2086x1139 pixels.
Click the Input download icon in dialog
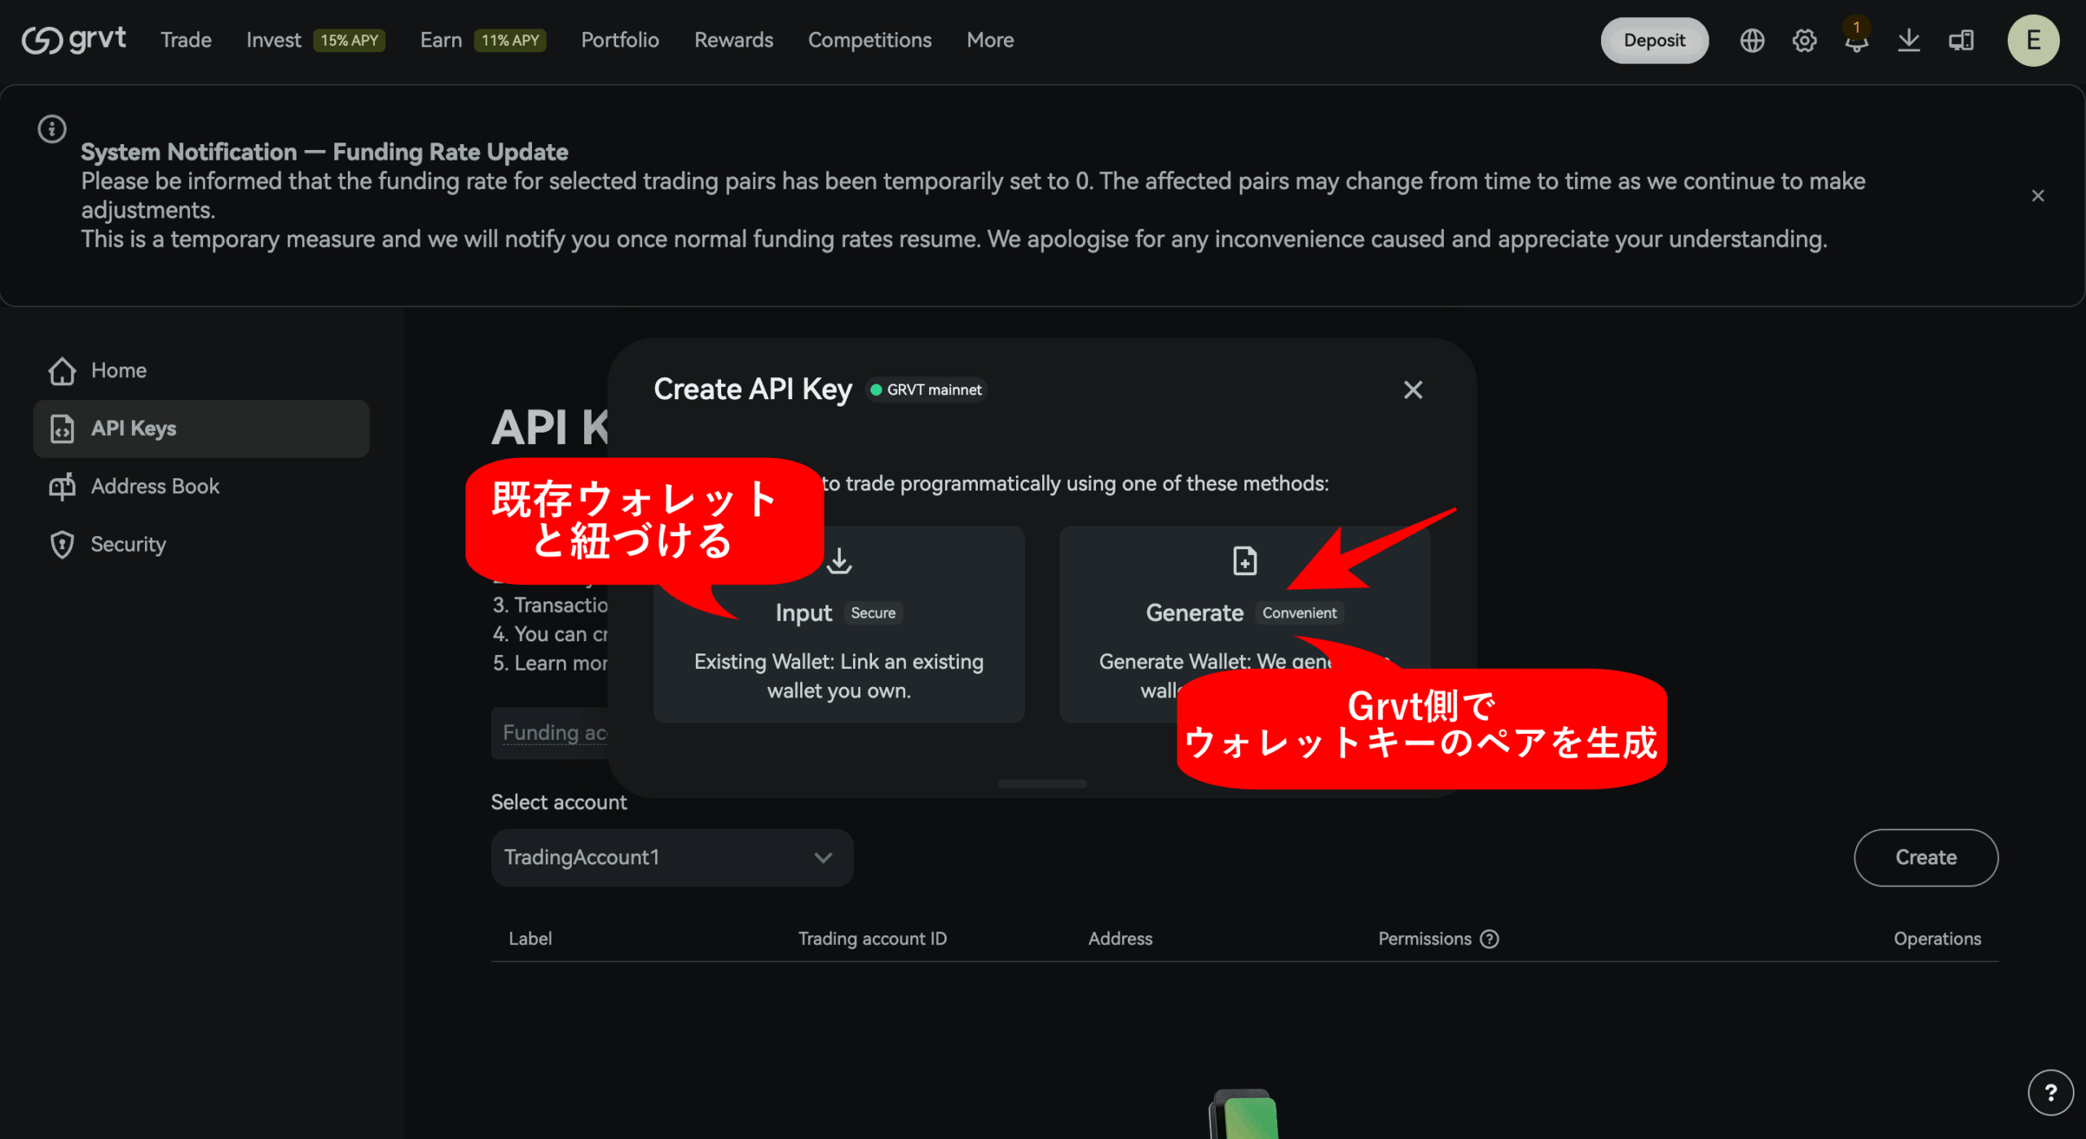point(838,561)
